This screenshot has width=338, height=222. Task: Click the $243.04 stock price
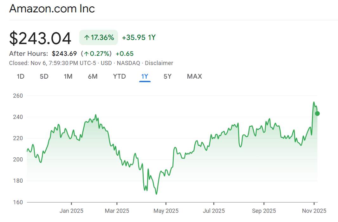point(40,38)
